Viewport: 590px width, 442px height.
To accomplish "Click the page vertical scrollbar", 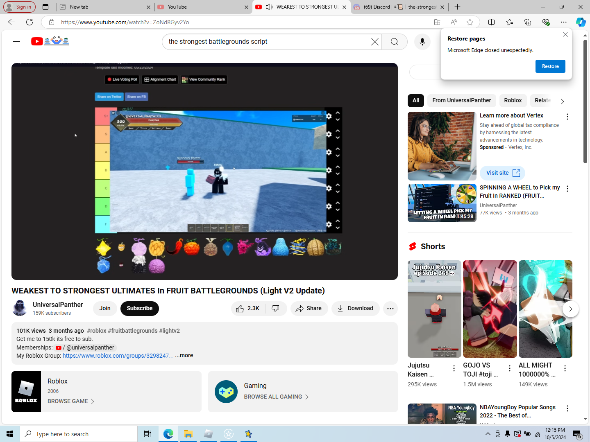I will [x=585, y=102].
